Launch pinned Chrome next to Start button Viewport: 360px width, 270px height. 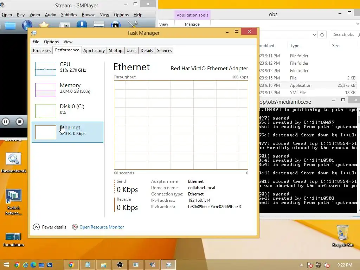17,265
